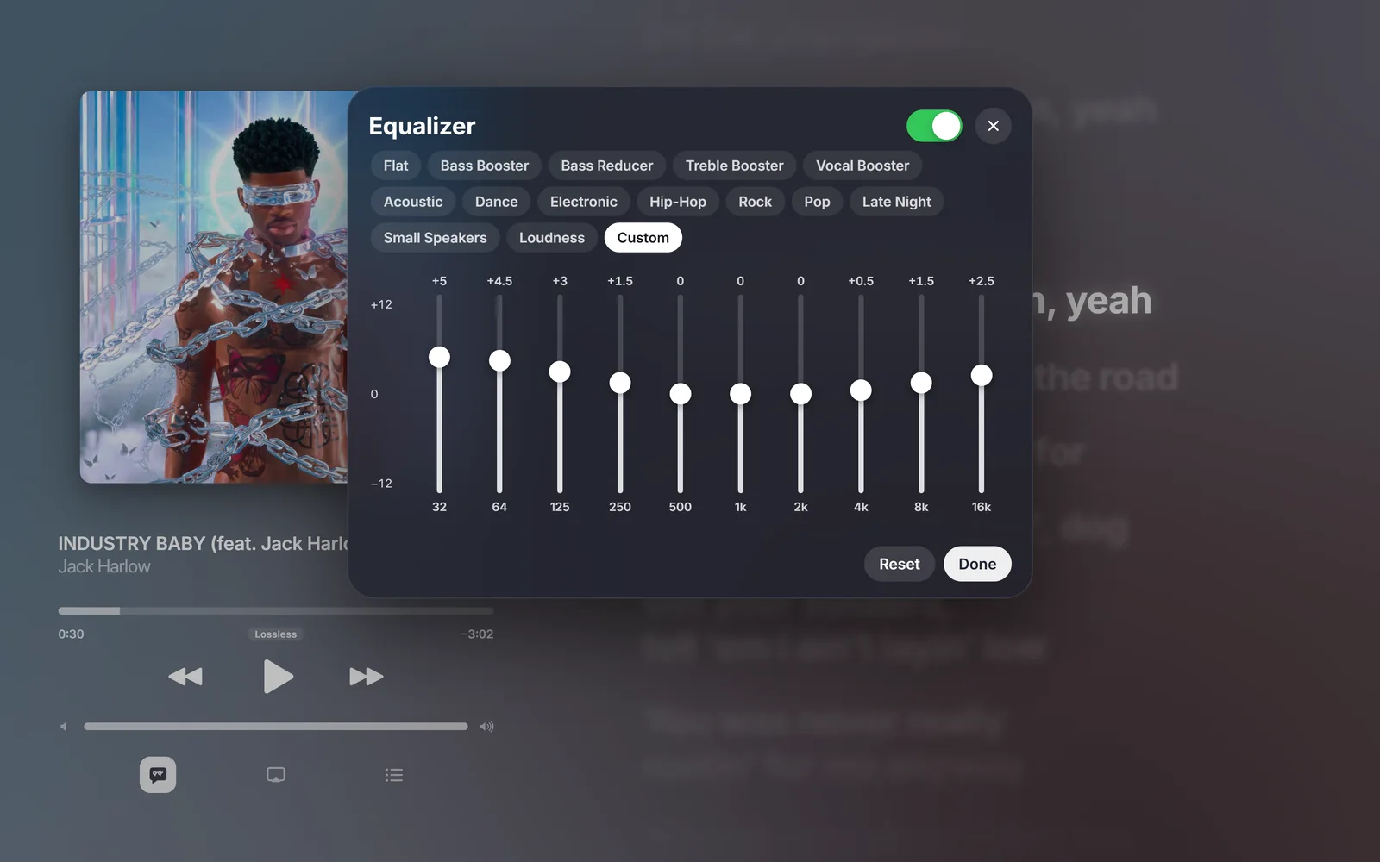Click the 32 Hz band slider knob
Image resolution: width=1380 pixels, height=862 pixels.
tap(440, 357)
